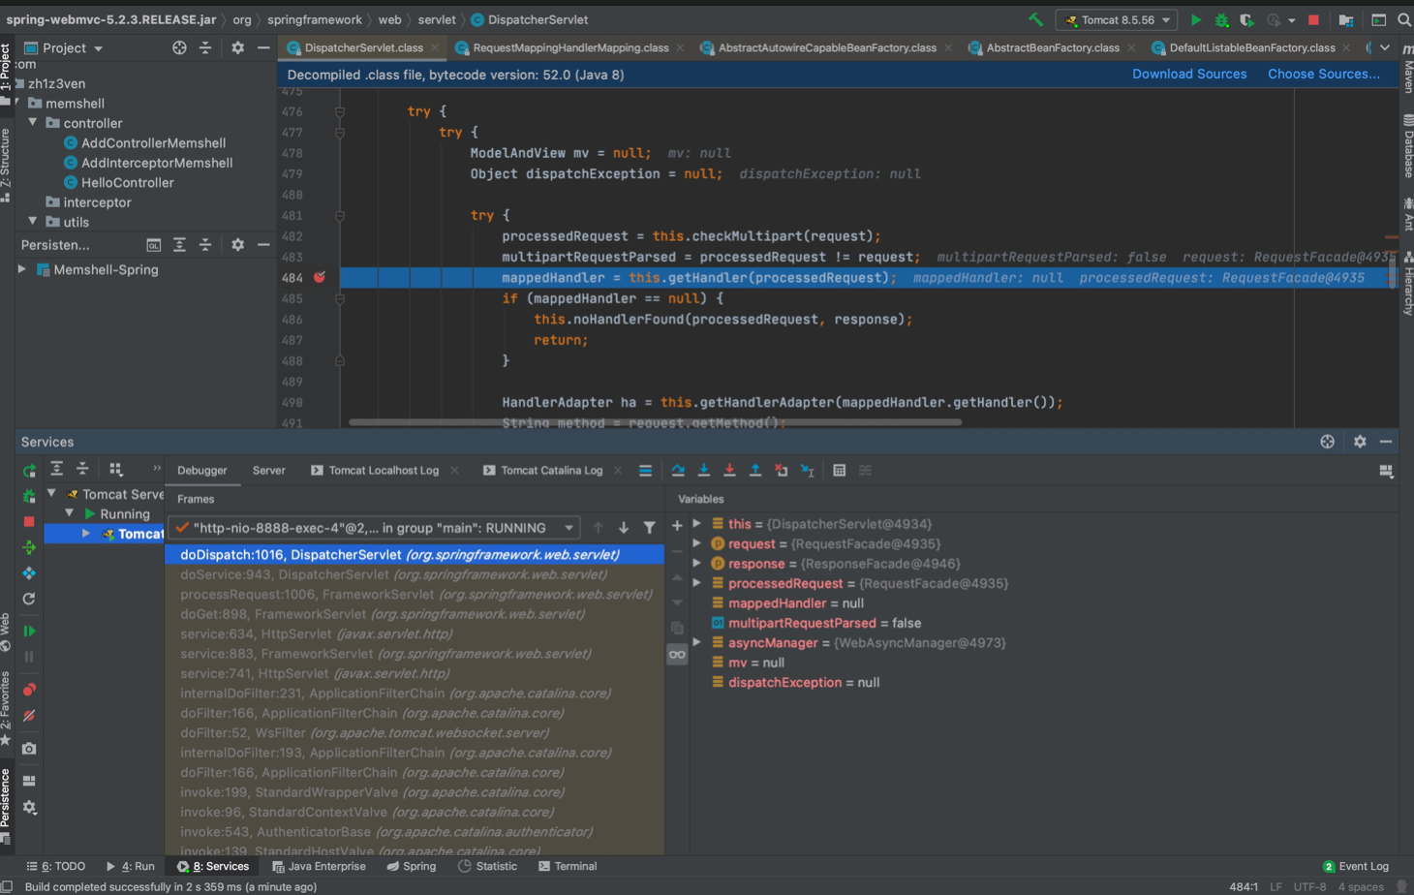
Task: Open Search Everywhere magnifier icon
Action: (x=1403, y=19)
